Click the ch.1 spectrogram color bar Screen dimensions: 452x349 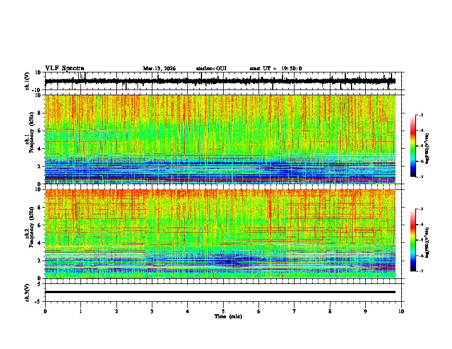(x=413, y=145)
